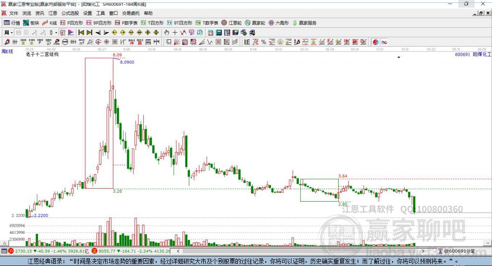This screenshot has width=492, height=266.
Task: Expand the candlestick style dropdown arrow
Action: (56, 33)
